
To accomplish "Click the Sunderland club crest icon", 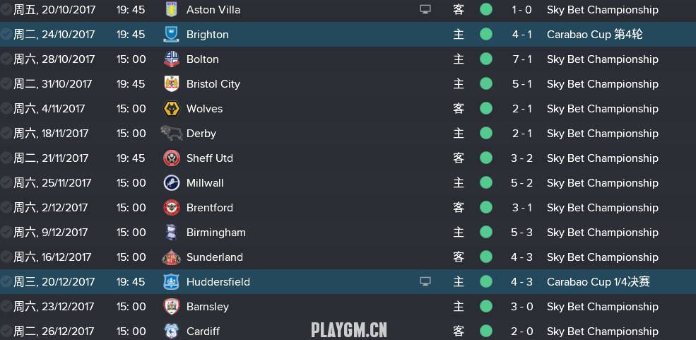I will click(171, 257).
